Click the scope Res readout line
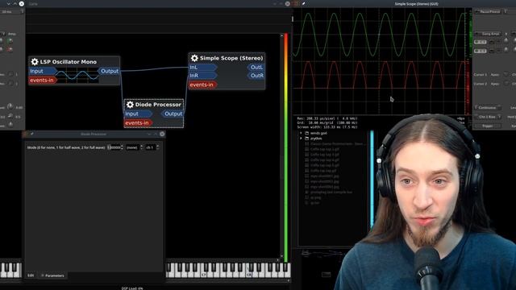 pyautogui.click(x=327, y=118)
